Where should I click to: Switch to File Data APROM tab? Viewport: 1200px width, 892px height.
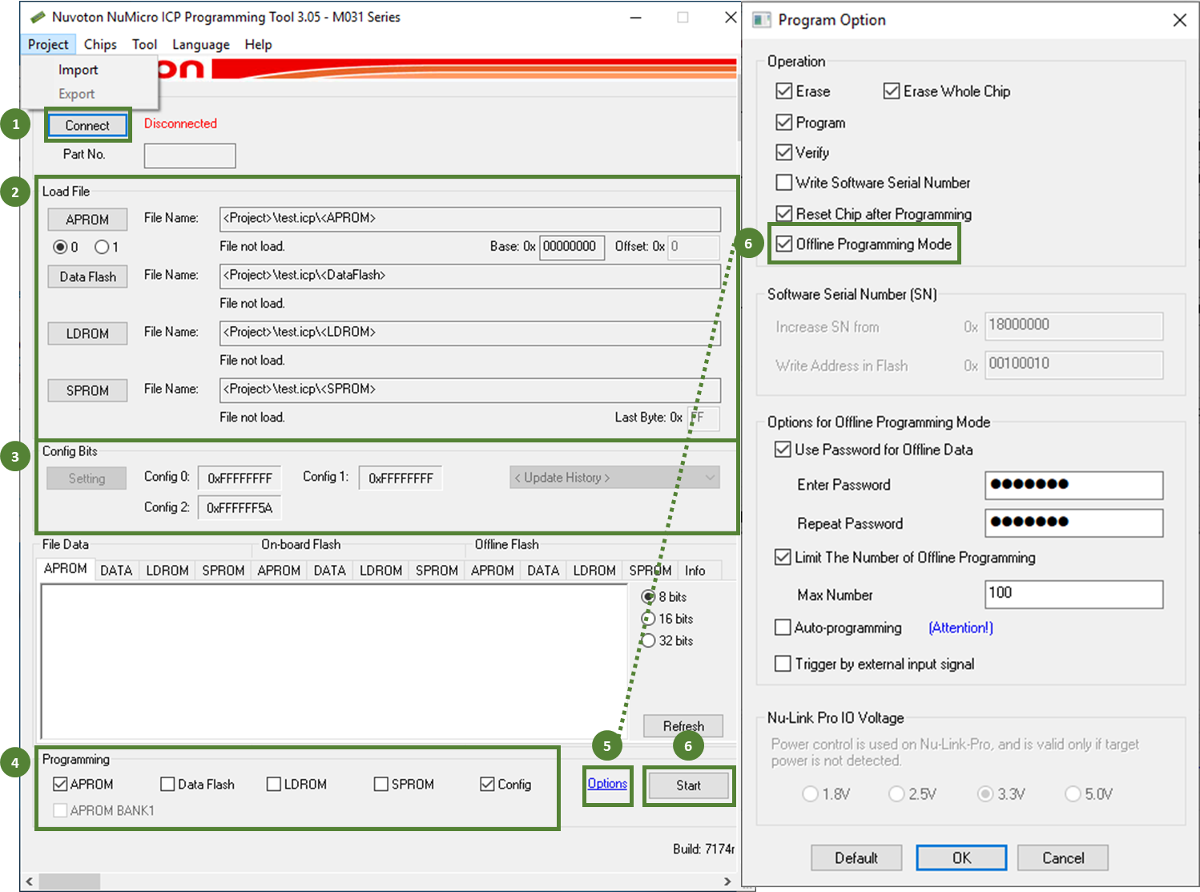66,569
